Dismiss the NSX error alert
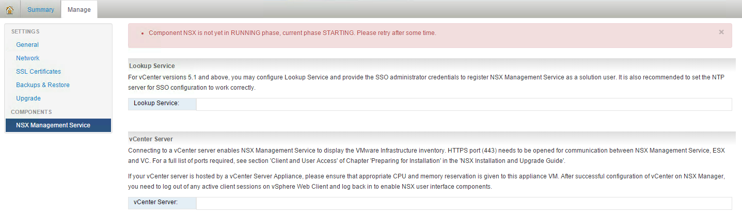742x215 pixels. pyautogui.click(x=721, y=32)
